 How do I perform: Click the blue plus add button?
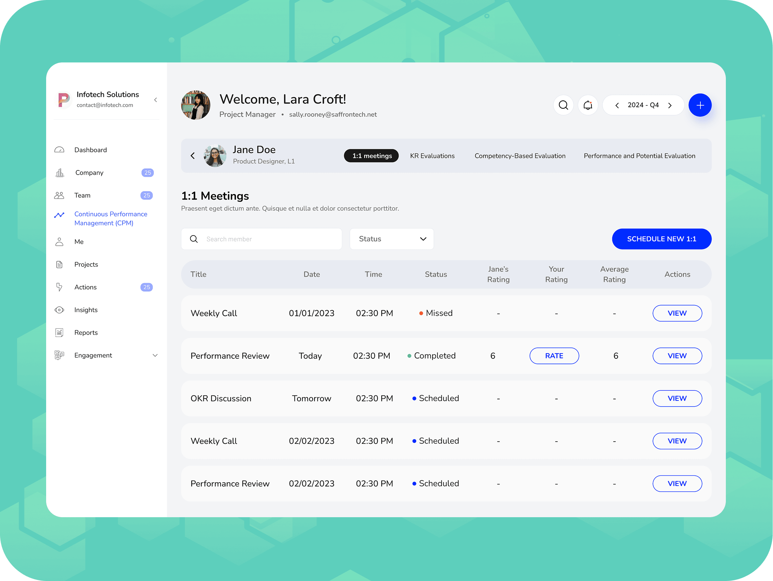pos(700,105)
